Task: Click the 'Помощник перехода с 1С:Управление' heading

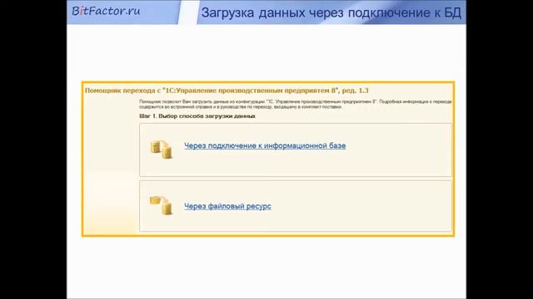Action: tap(227, 91)
